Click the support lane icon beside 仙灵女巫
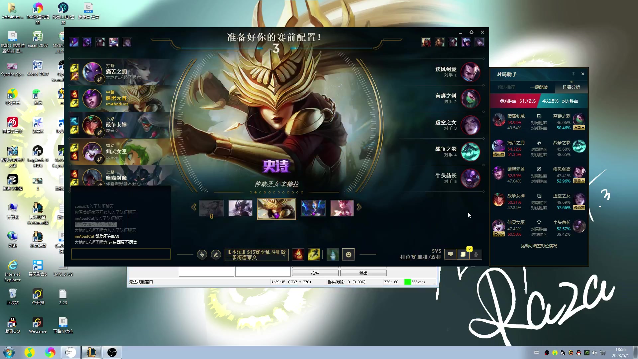This screenshot has height=359, width=638. tap(539, 222)
